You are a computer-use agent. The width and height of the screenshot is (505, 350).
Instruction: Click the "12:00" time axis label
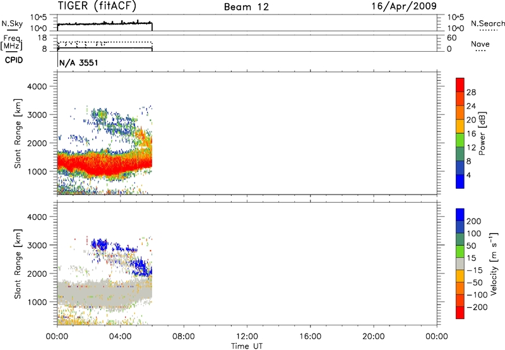click(x=247, y=337)
